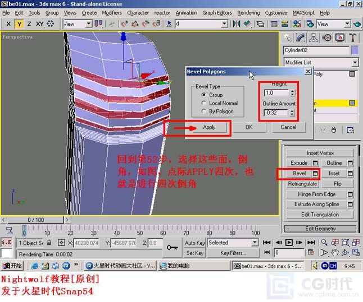Open the Layer Manager icon
Viewport: 363px width, 302px height.
coord(260,24)
